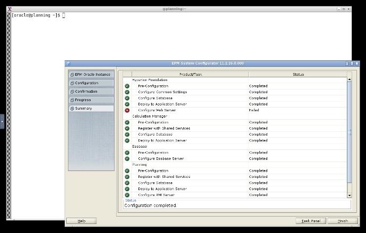Click the EPM System Configurator title bar icon
366x233 pixels.
coord(68,64)
